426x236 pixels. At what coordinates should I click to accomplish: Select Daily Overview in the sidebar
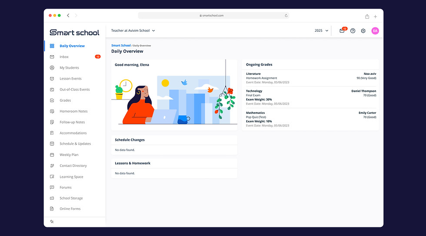point(72,46)
